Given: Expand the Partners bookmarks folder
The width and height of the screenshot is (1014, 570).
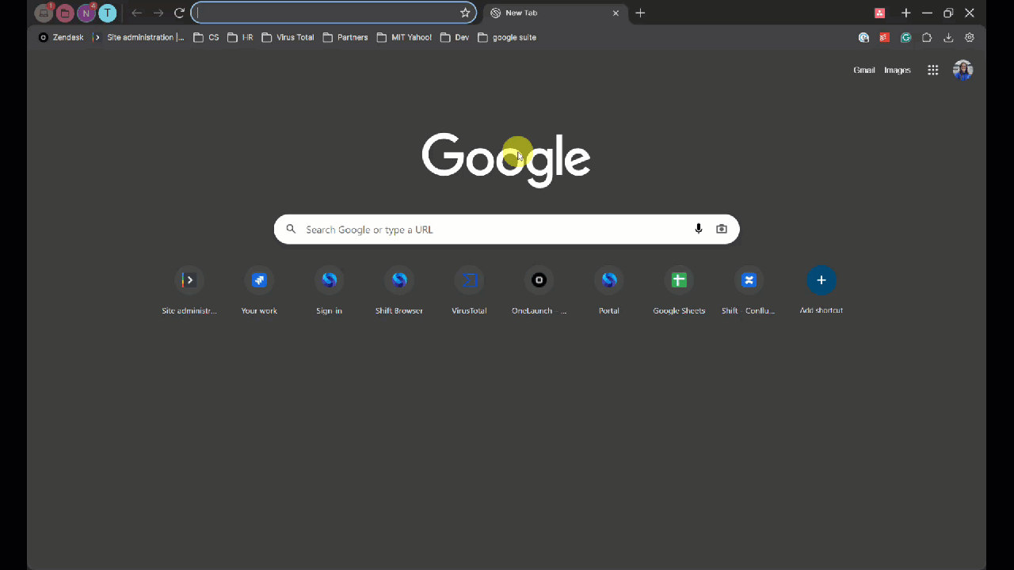Looking at the screenshot, I should click(345, 37).
